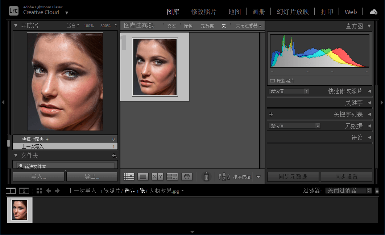Click the filter folders search icon
The image size is (385, 235).
pos(21,166)
